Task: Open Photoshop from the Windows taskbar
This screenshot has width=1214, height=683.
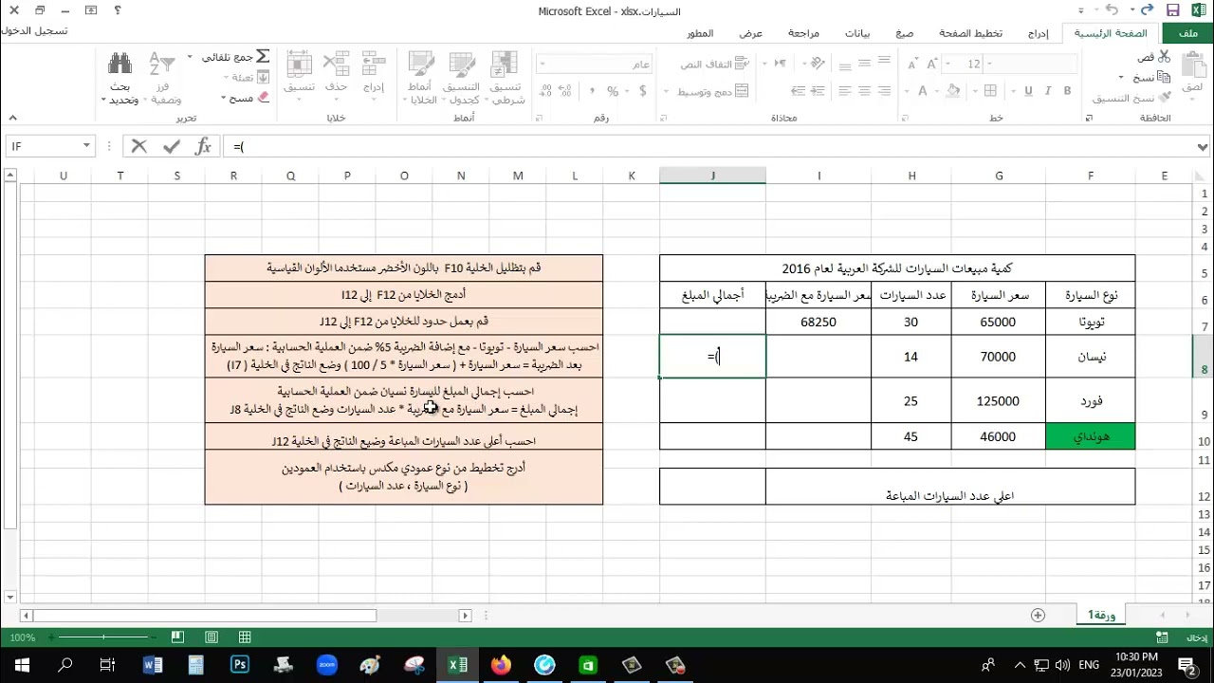Action: (x=239, y=665)
